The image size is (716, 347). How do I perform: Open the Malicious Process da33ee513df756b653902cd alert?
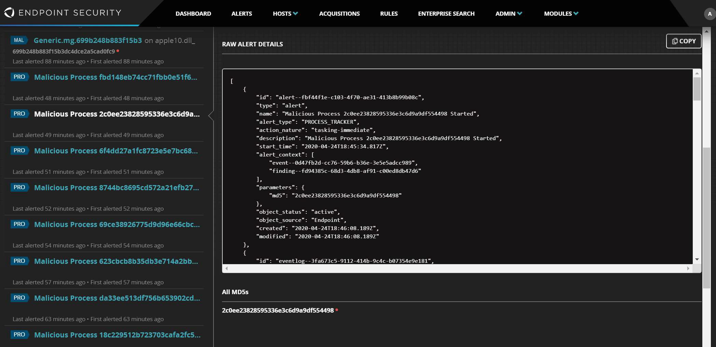coord(117,298)
